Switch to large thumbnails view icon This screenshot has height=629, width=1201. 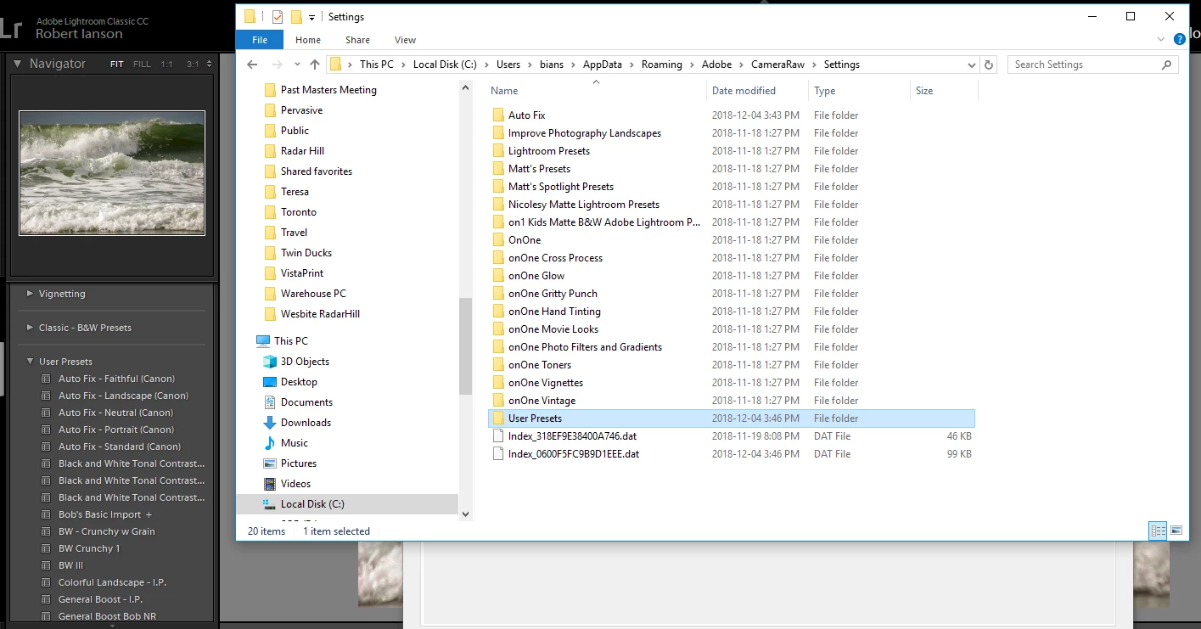[x=1176, y=531]
